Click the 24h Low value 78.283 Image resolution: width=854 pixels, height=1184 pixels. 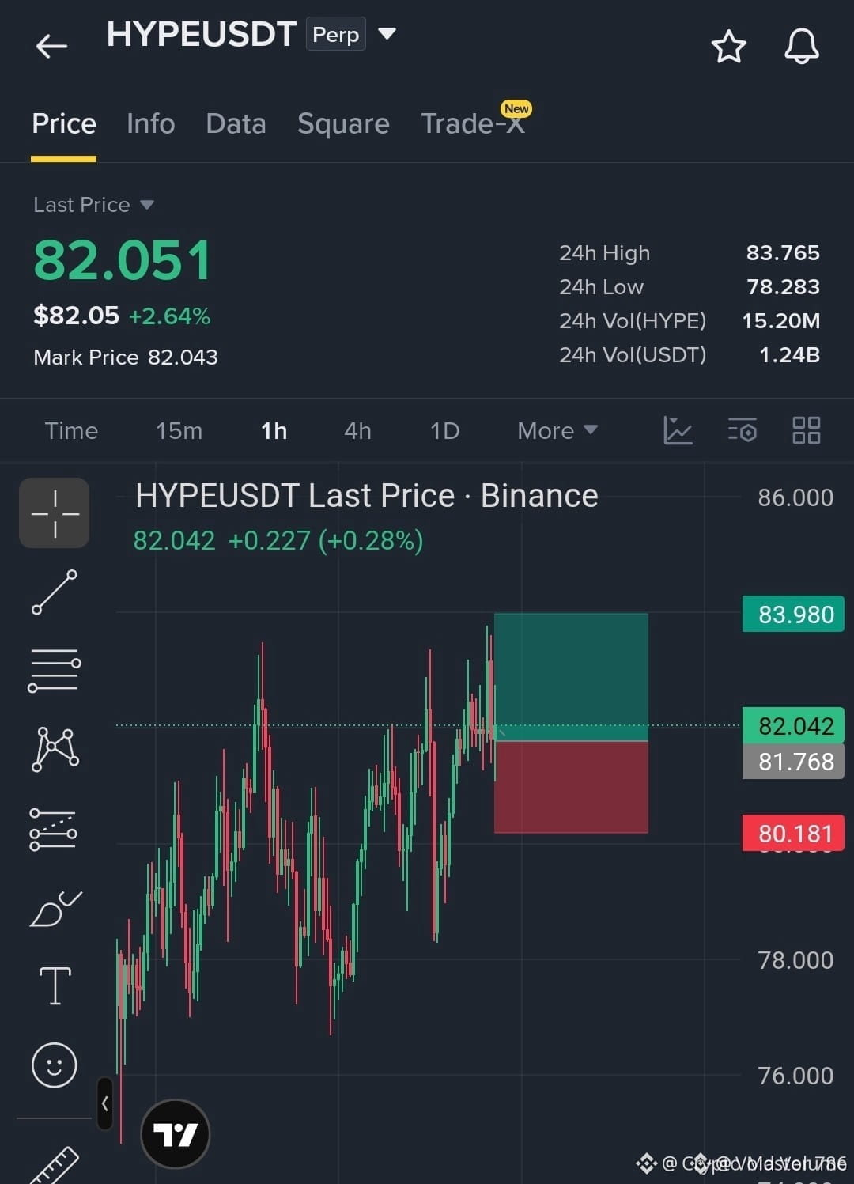click(783, 287)
